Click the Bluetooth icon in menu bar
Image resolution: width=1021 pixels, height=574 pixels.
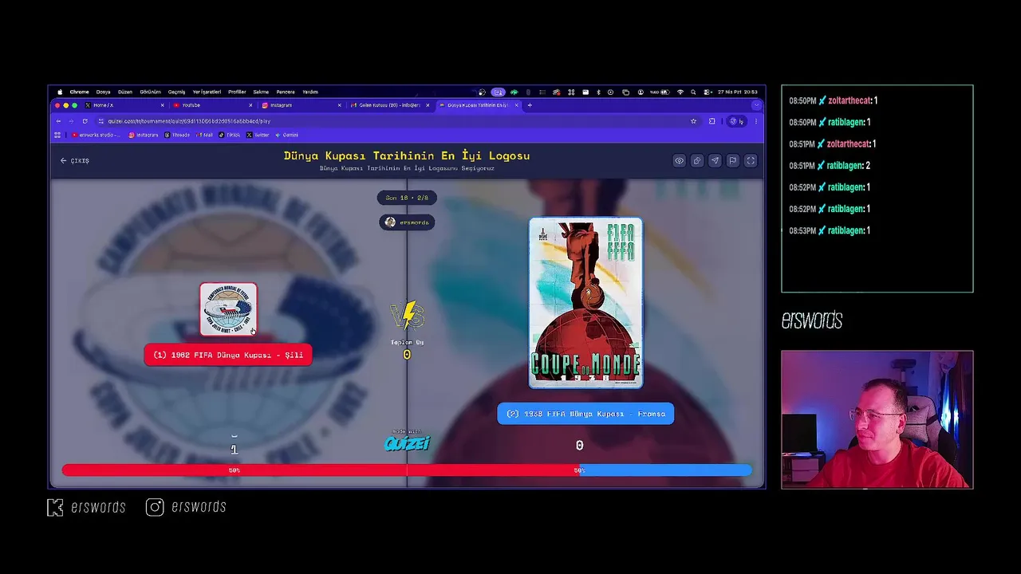point(598,92)
